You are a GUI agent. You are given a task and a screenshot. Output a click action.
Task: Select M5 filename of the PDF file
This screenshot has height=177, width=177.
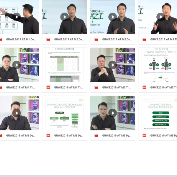pyautogui.click(x=163, y=88)
